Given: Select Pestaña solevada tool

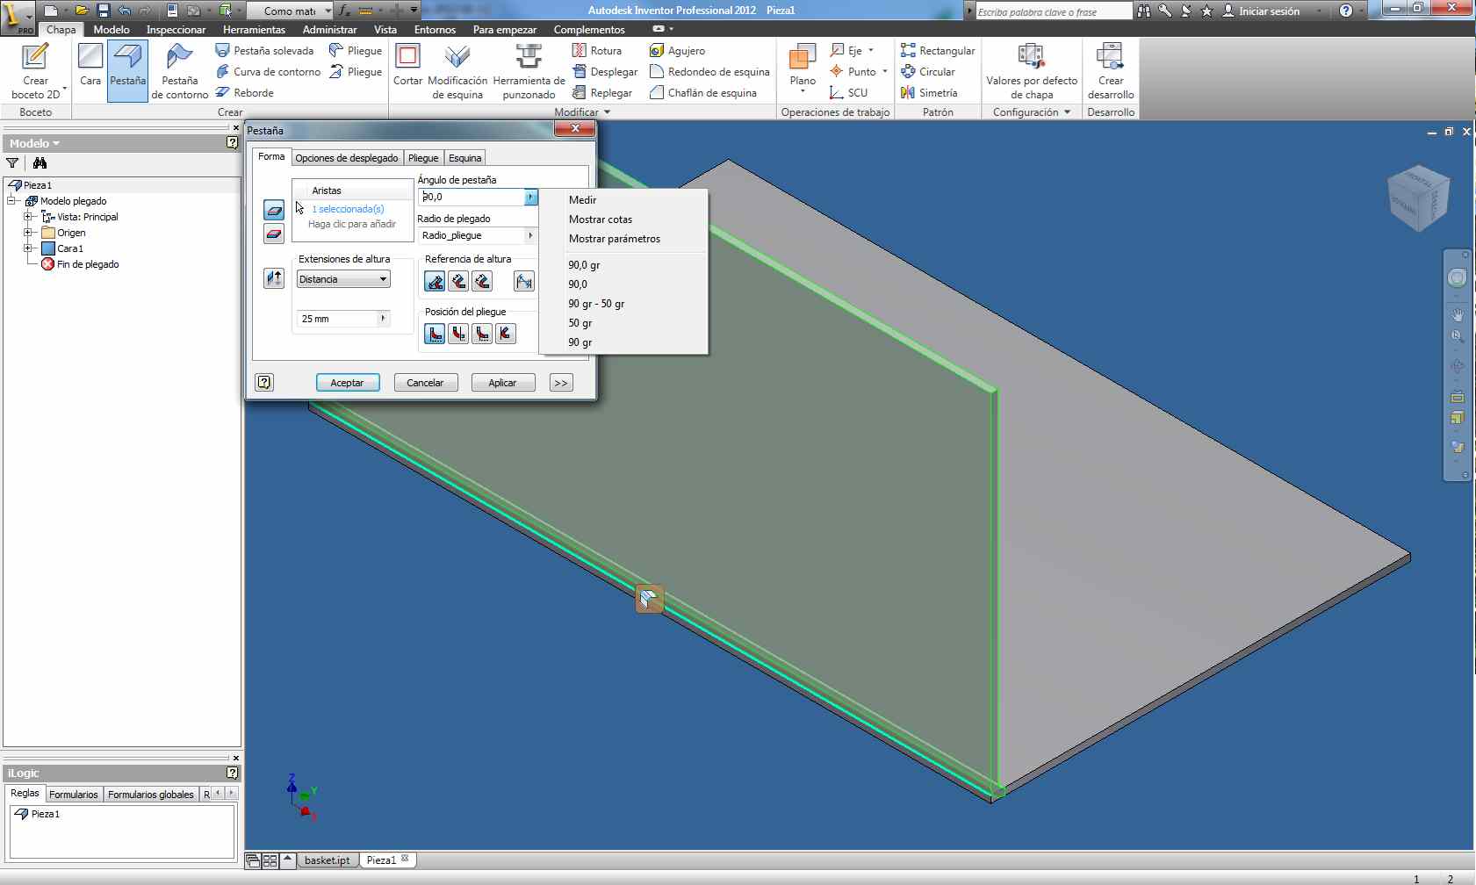Looking at the screenshot, I should pyautogui.click(x=264, y=51).
